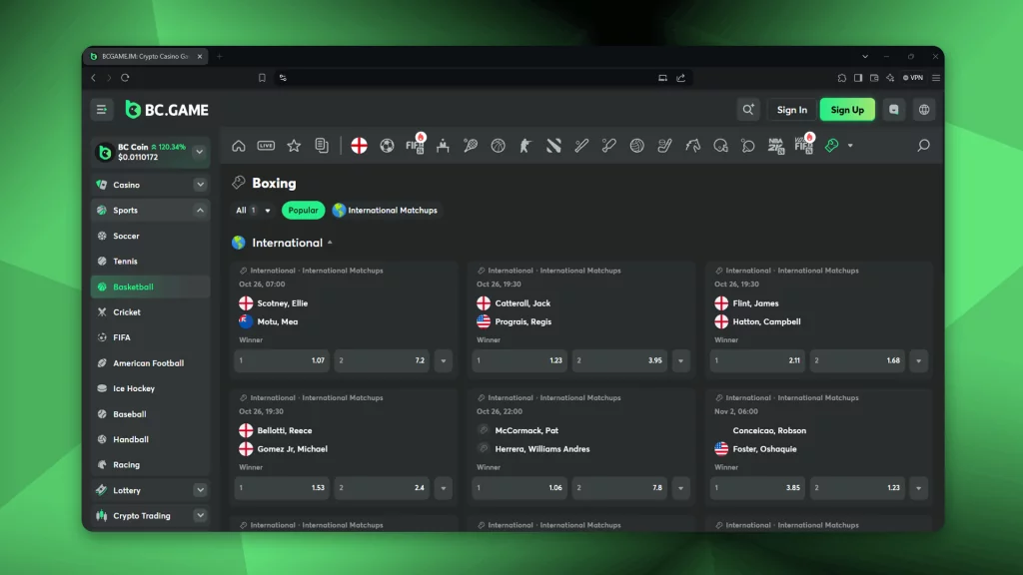Click the header search button
This screenshot has height=575, width=1023.
[748, 110]
